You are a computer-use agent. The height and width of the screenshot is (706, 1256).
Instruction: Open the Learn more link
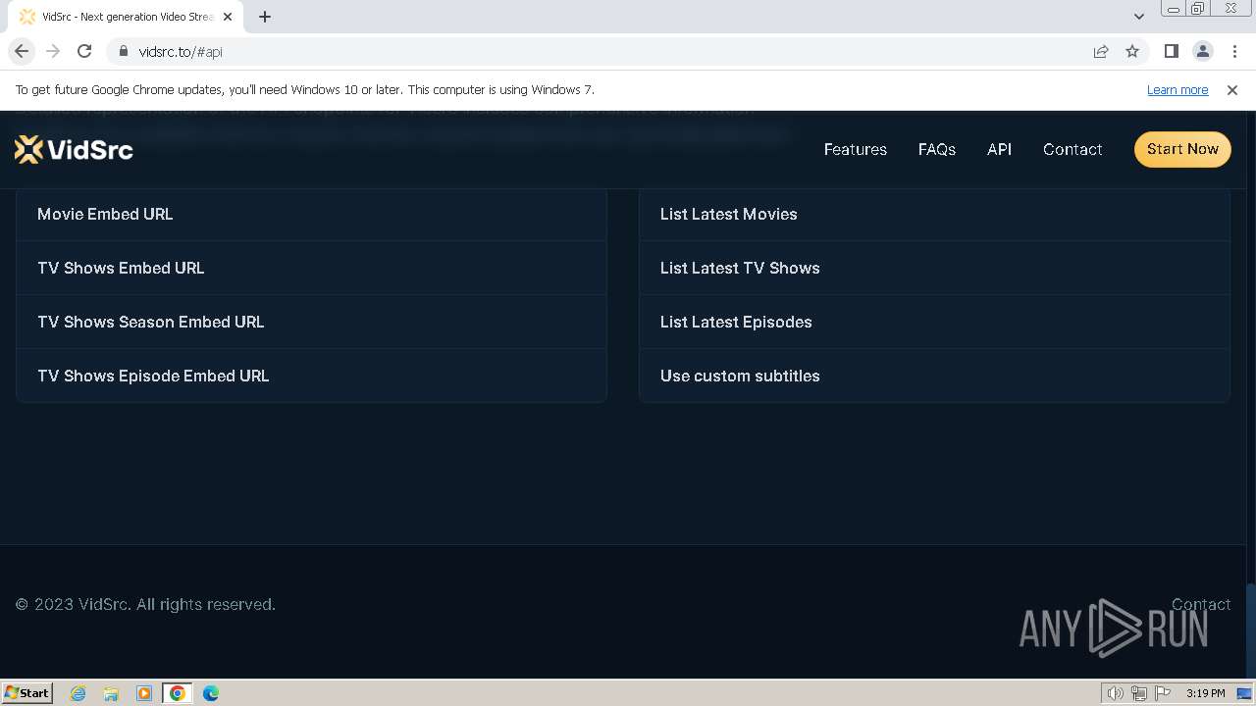[x=1177, y=89]
